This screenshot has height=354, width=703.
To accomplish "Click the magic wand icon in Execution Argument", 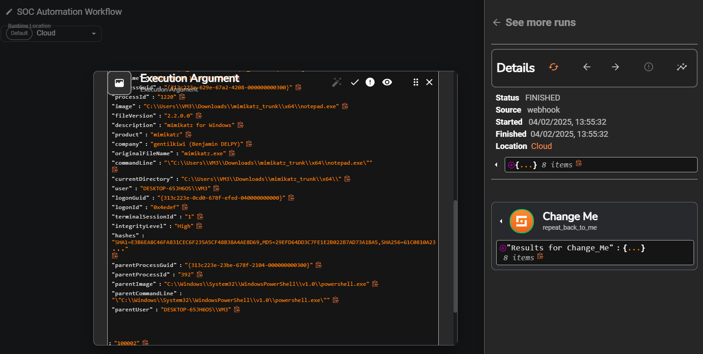I will pyautogui.click(x=336, y=82).
